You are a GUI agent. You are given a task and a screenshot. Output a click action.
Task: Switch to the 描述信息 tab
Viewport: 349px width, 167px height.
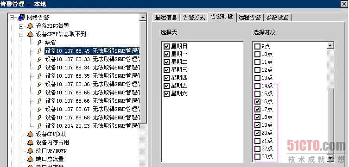tap(166, 18)
